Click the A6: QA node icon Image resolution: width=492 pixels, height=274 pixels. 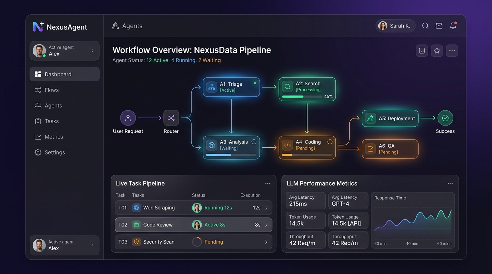pyautogui.click(x=370, y=149)
